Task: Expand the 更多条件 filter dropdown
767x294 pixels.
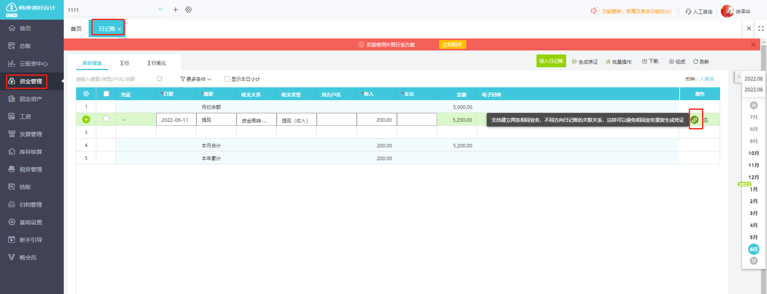Action: (x=196, y=79)
